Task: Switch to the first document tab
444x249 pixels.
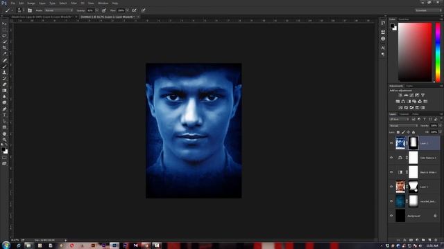Action: [x=42, y=17]
